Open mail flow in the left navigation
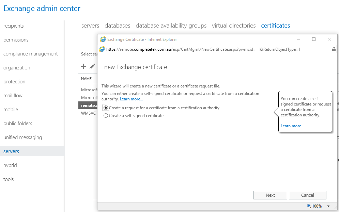Image resolution: width=339 pixels, height=212 pixels. pos(13,96)
